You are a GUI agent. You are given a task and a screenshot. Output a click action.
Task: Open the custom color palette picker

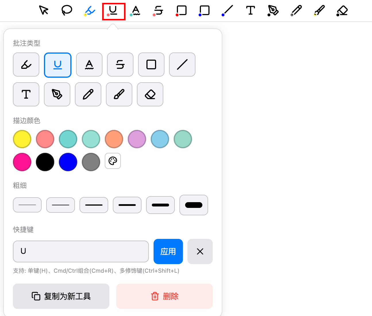point(113,161)
